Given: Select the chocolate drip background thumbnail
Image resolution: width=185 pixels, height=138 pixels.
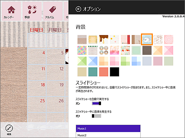Looking at the screenshot, I should tap(104, 39).
